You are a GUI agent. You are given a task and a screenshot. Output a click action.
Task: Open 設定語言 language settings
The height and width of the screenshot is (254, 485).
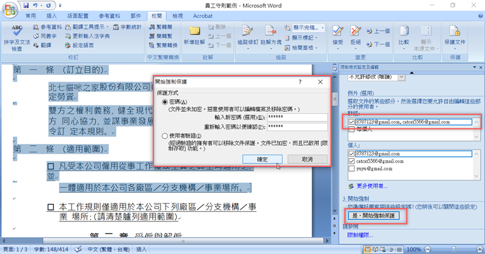(x=79, y=45)
